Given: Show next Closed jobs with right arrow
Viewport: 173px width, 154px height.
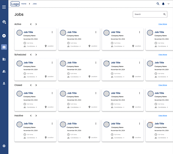Looking at the screenshot, I should (x=36, y=85).
